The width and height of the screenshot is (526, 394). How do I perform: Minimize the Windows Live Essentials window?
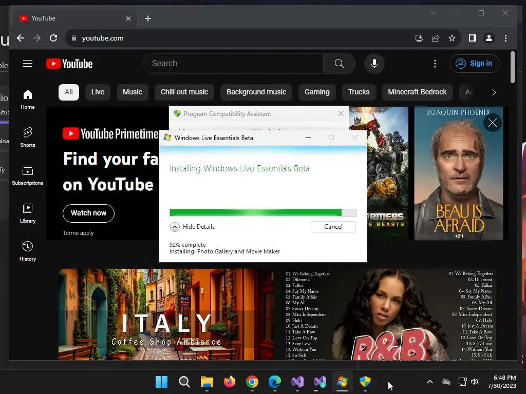[x=308, y=137]
